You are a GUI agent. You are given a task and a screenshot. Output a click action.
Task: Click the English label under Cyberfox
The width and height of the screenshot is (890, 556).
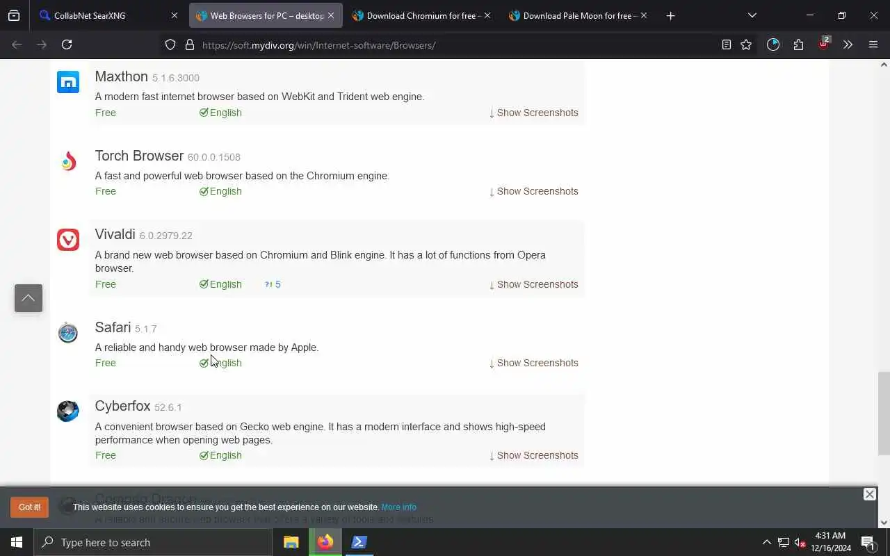coord(220,455)
